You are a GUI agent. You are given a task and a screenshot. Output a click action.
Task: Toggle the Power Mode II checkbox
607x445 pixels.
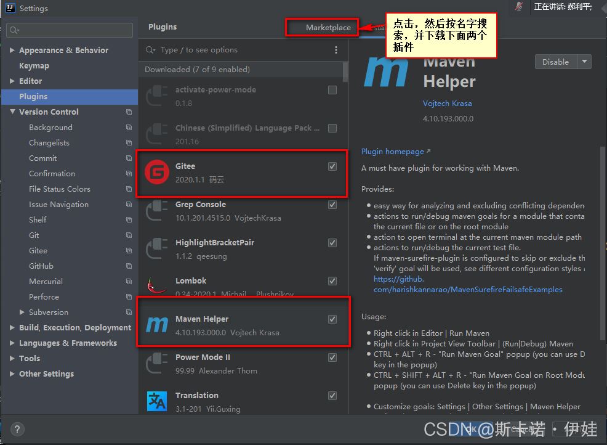point(332,357)
